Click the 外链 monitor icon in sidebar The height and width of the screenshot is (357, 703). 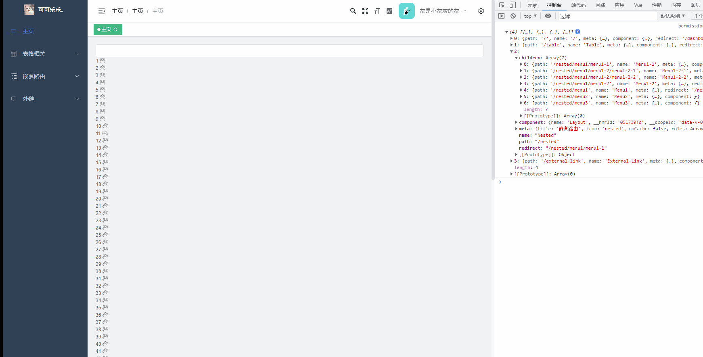(14, 99)
